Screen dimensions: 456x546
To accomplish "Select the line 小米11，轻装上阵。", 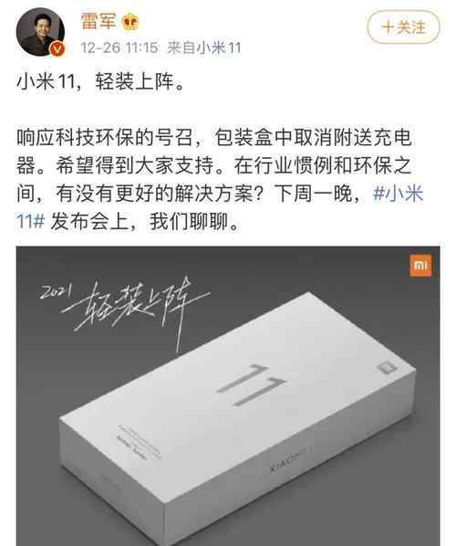I will tap(101, 82).
